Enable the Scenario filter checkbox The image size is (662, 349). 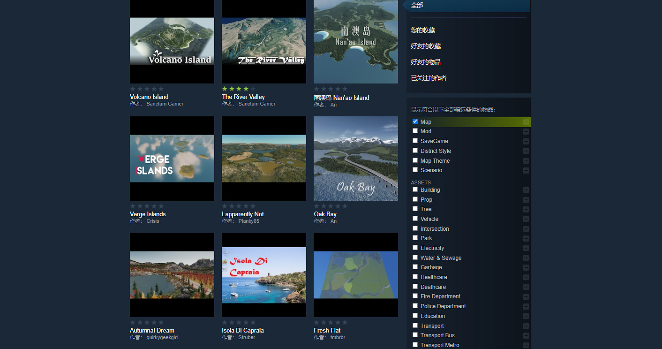click(415, 170)
